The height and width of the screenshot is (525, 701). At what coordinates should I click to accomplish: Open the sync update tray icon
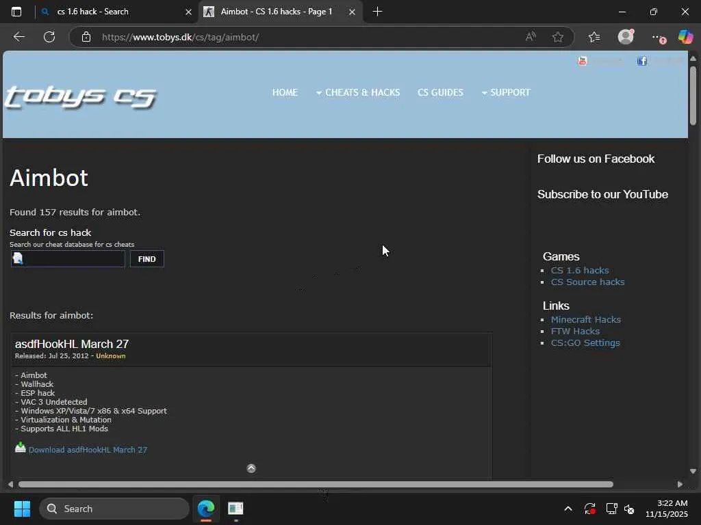589,509
